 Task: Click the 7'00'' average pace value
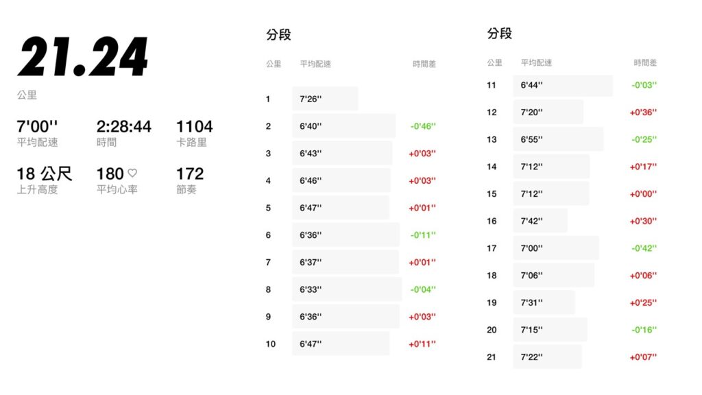tap(37, 126)
